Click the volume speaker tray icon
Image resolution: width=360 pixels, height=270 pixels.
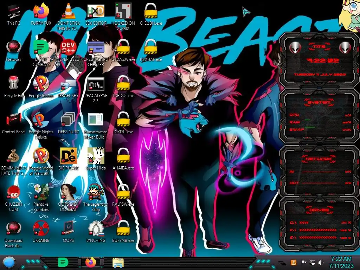point(321,263)
